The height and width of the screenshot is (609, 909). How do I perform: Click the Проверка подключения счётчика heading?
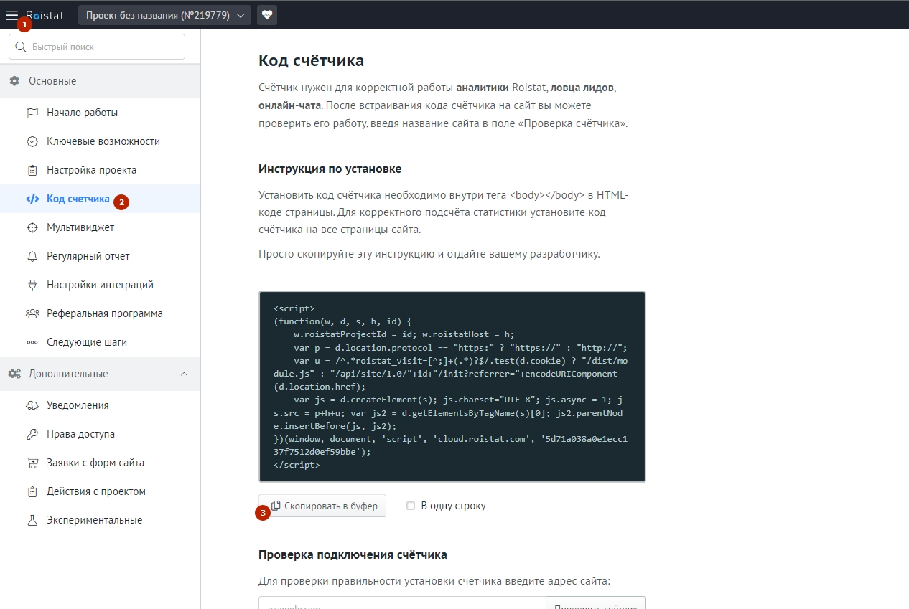353,554
